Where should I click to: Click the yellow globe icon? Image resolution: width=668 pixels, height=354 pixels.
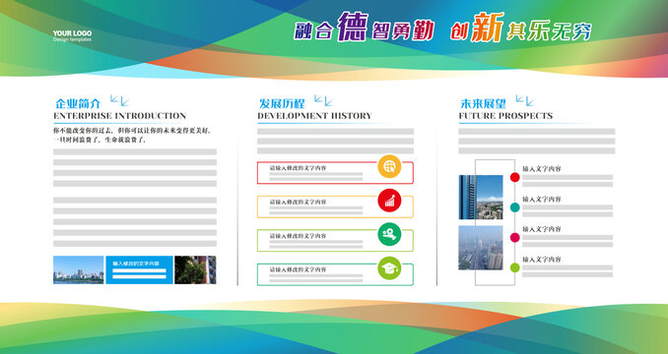(x=389, y=166)
